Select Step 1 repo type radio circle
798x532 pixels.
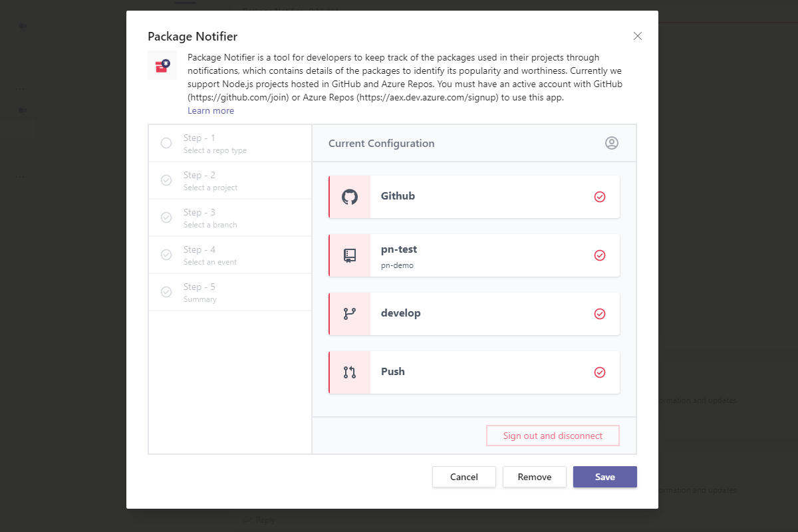166,143
